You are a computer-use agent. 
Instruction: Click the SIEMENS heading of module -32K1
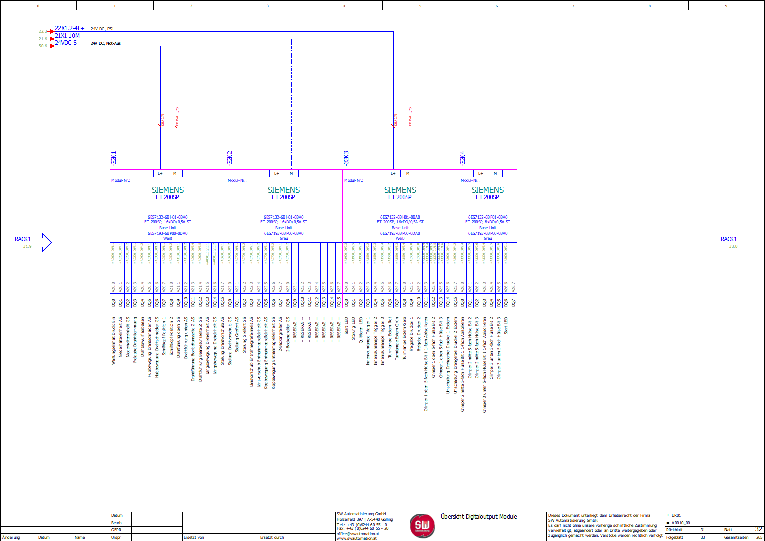(168, 190)
